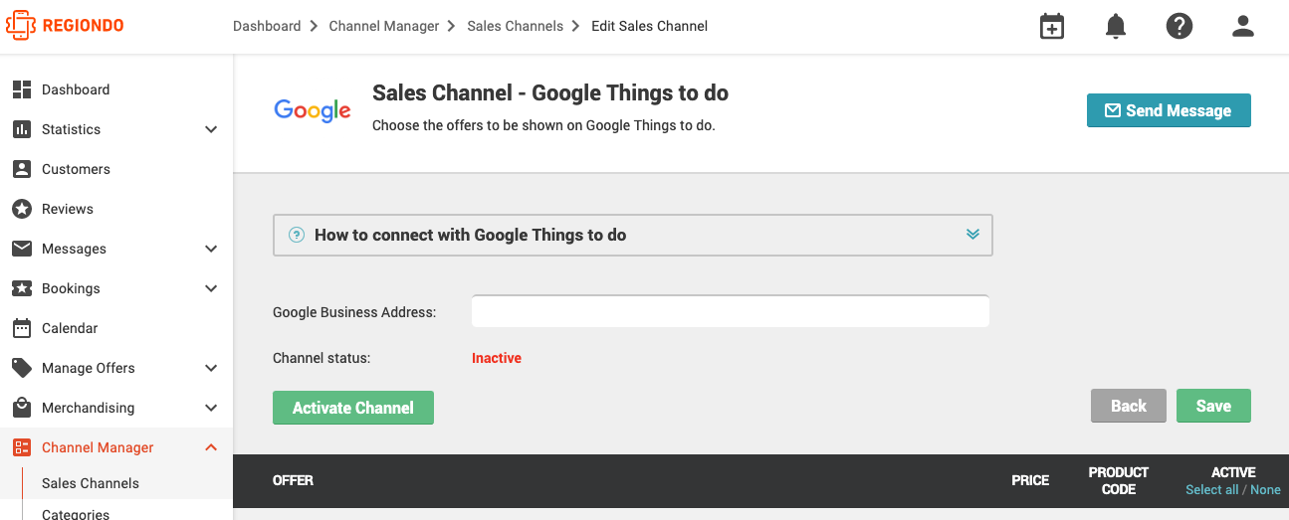
Task: Click the Save button
Action: (x=1213, y=406)
